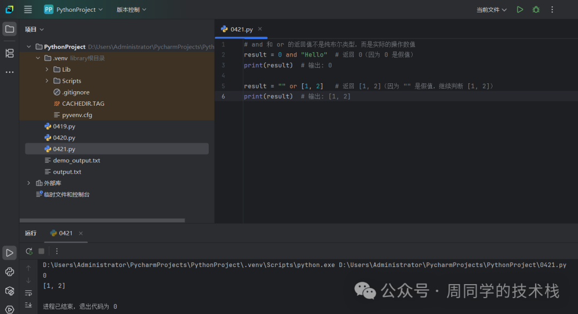The height and width of the screenshot is (314, 578).
Task: Open the 当前文件 run configuration selector
Action: [x=491, y=10]
